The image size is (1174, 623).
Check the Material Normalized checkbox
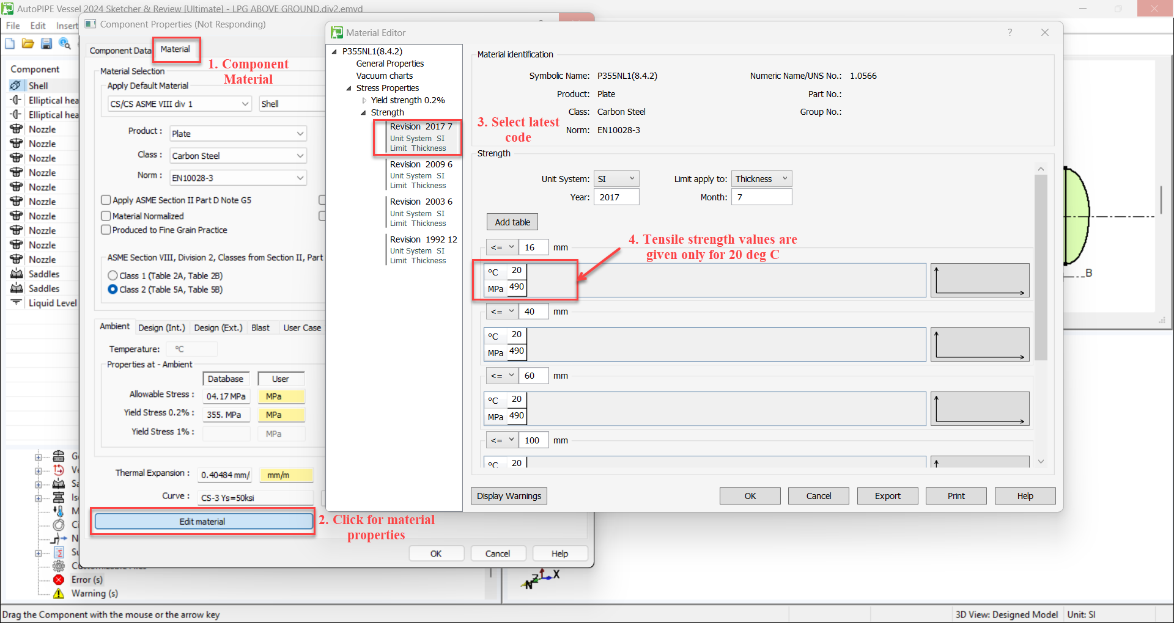[x=106, y=216]
